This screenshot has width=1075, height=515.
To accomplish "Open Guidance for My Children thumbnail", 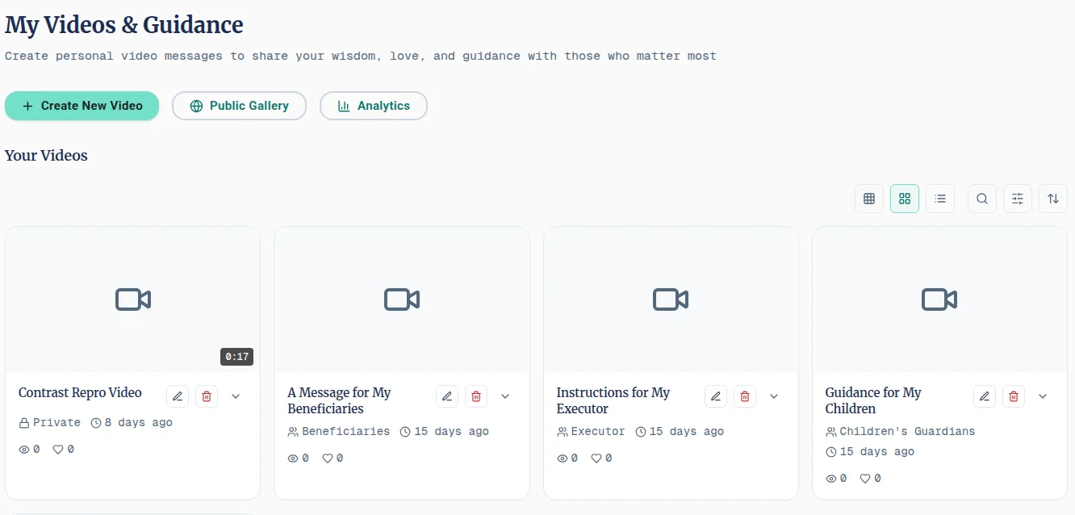I will point(939,299).
